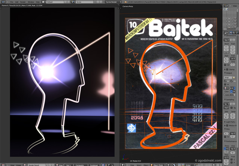Open the Object Mode dropdown
Image resolution: width=239 pixels, height=166 pixels.
coord(158,165)
